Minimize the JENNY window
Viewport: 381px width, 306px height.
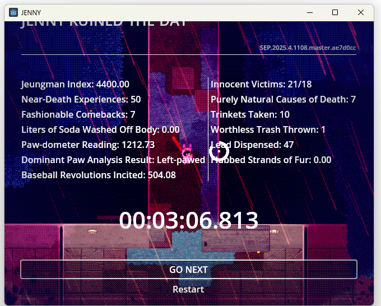(x=310, y=12)
